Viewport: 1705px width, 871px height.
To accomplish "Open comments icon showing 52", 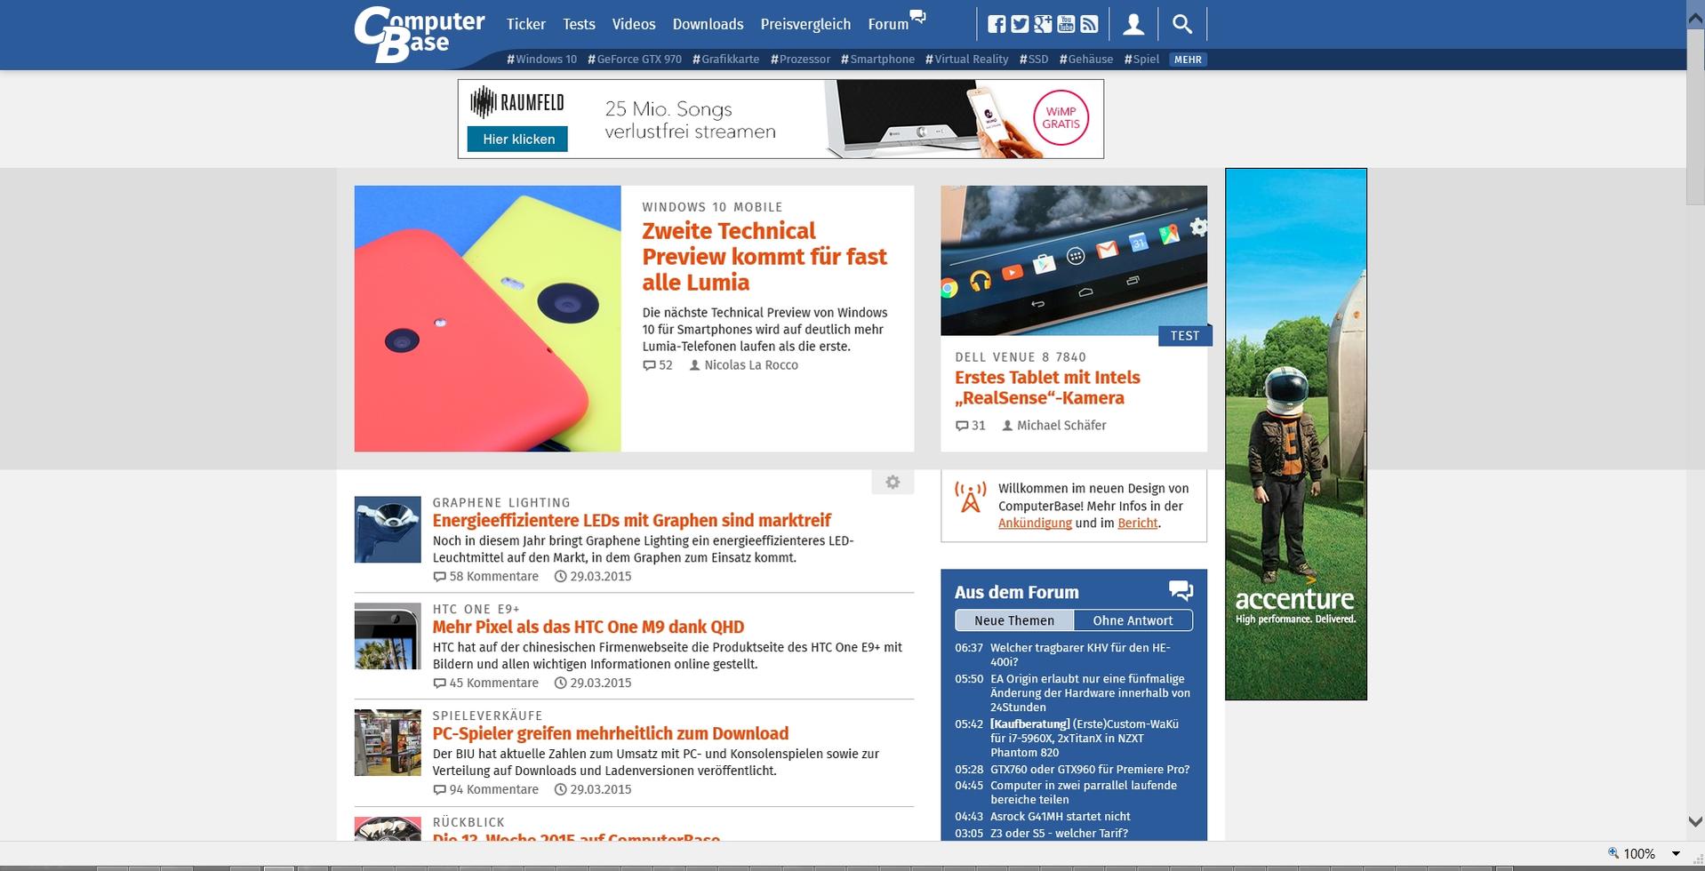I will (649, 365).
